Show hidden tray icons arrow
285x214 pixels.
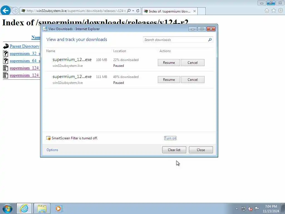[x=237, y=209]
